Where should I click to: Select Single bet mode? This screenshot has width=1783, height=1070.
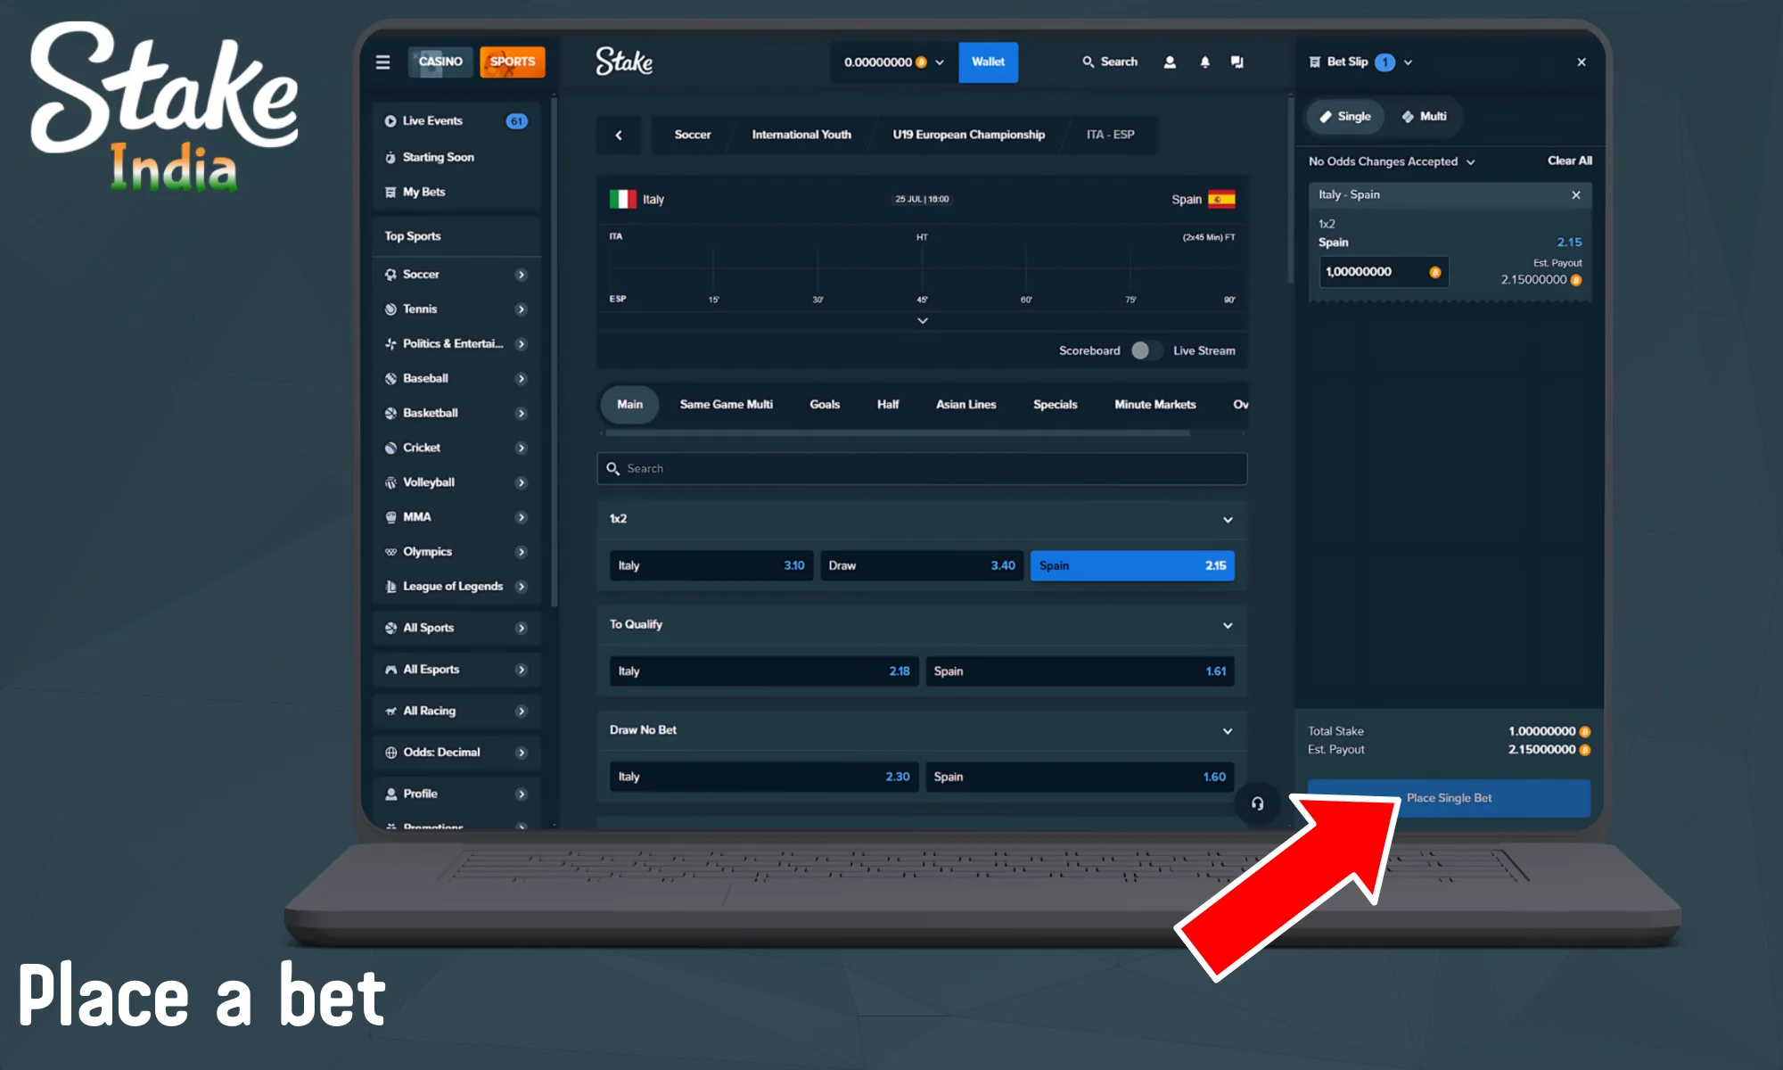(1345, 117)
